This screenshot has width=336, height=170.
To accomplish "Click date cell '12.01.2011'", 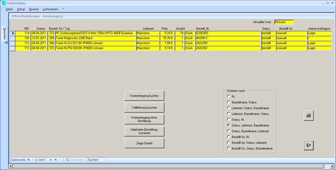I will (x=39, y=38).
